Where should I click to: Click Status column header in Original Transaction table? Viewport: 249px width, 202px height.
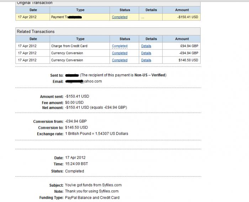[124, 10]
